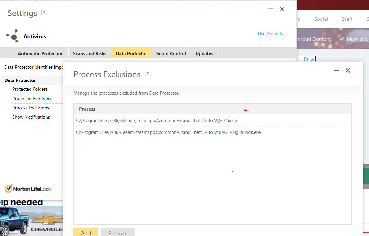This screenshot has height=236, width=369.
Task: Close the Process Exclusions dialog
Action: click(348, 70)
